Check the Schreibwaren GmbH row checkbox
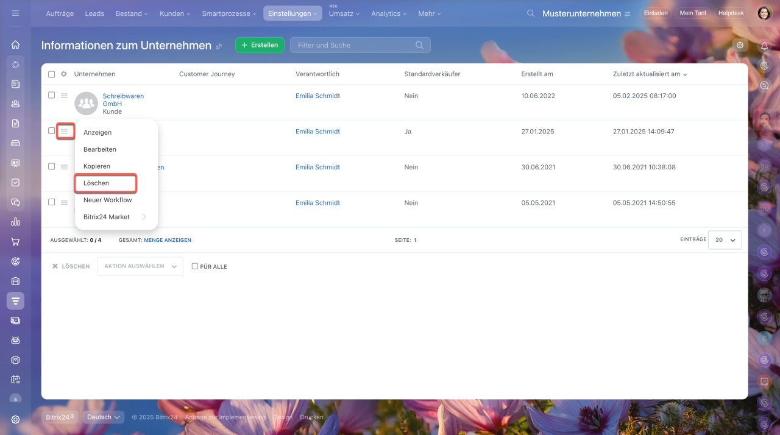780x435 pixels. (51, 95)
